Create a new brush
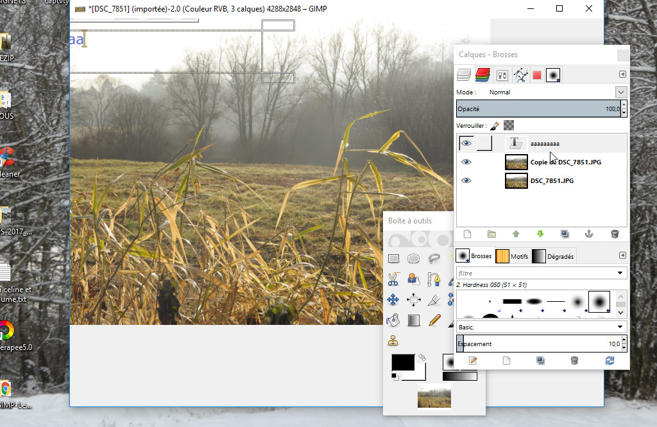The height and width of the screenshot is (427, 657). [x=507, y=361]
